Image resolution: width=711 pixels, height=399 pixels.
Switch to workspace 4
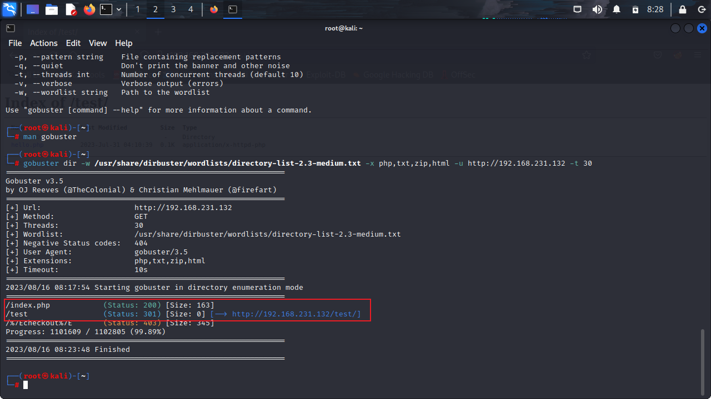(191, 9)
